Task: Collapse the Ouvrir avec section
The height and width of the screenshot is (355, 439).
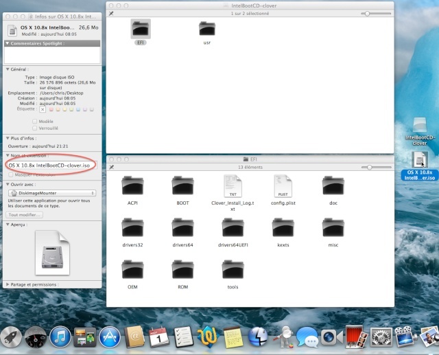Action: tap(8, 184)
